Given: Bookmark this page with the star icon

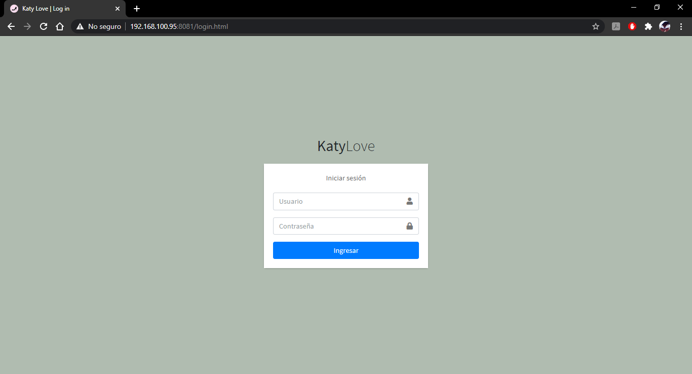Looking at the screenshot, I should coord(596,26).
